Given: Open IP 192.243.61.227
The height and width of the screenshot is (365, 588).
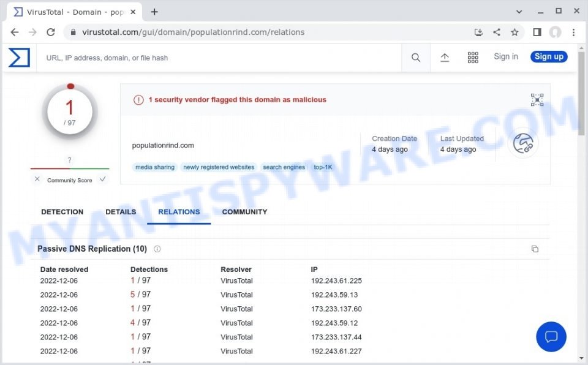Looking at the screenshot, I should pos(336,351).
